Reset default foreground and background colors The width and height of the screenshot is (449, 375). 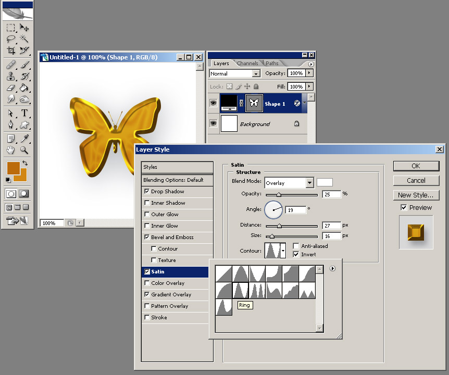[8, 180]
